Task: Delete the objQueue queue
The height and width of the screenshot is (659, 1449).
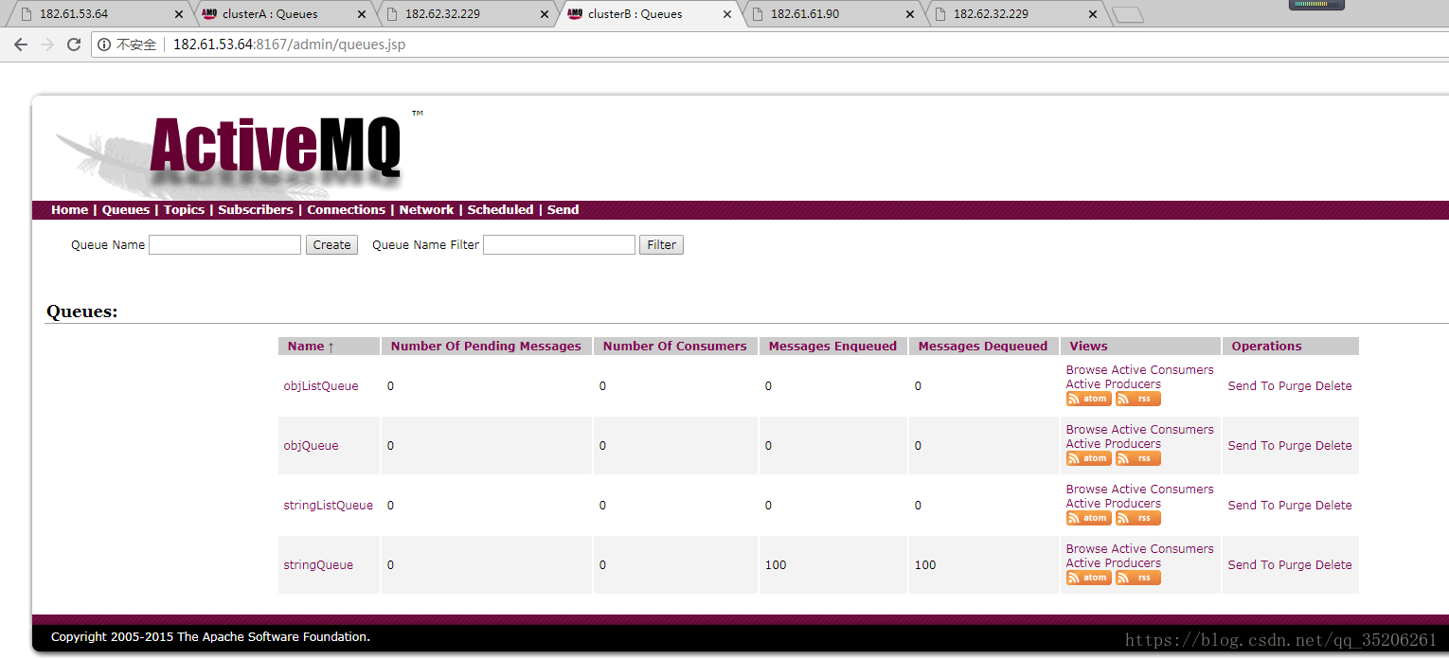Action: pyautogui.click(x=1333, y=446)
